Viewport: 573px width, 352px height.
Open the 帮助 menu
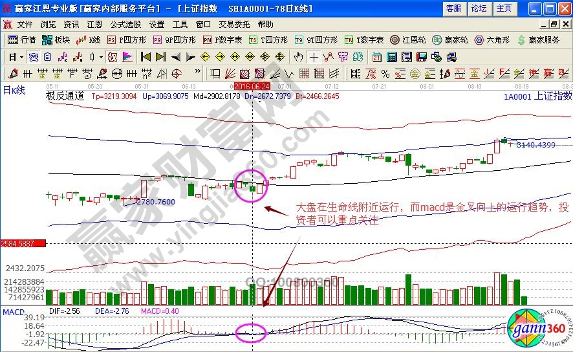(x=265, y=25)
